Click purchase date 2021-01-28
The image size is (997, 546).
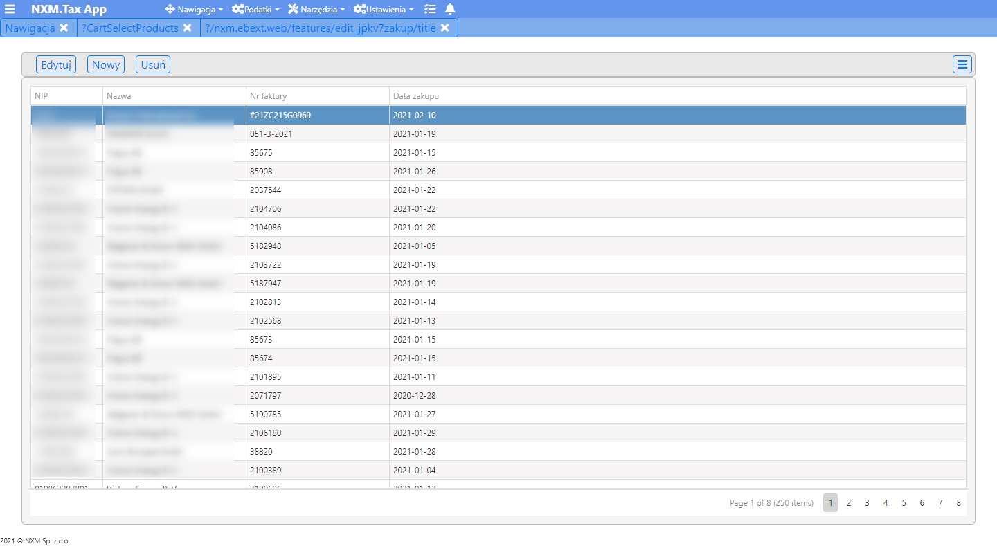point(678,452)
